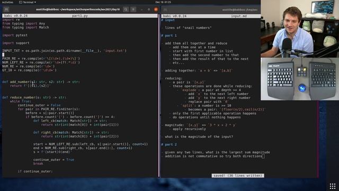
Task: Click 'what is the magnitude of the input?'
Action: pyautogui.click(x=199, y=137)
